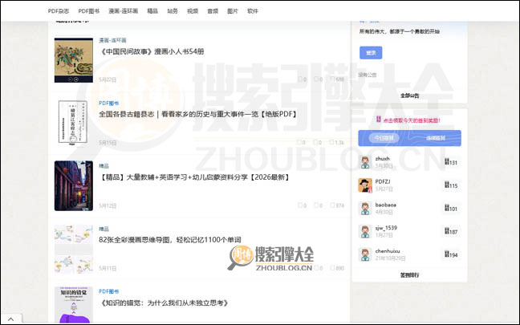The image size is (520, 325).
Task: Open the PDF图书 menu item
Action: tap(89, 11)
